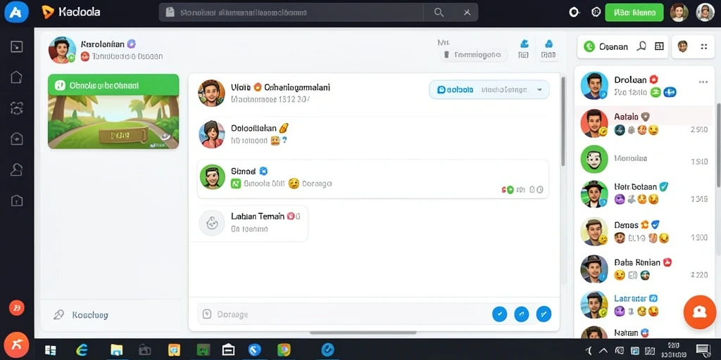Open the home icon in left sidebar
The image size is (721, 360).
(17, 77)
